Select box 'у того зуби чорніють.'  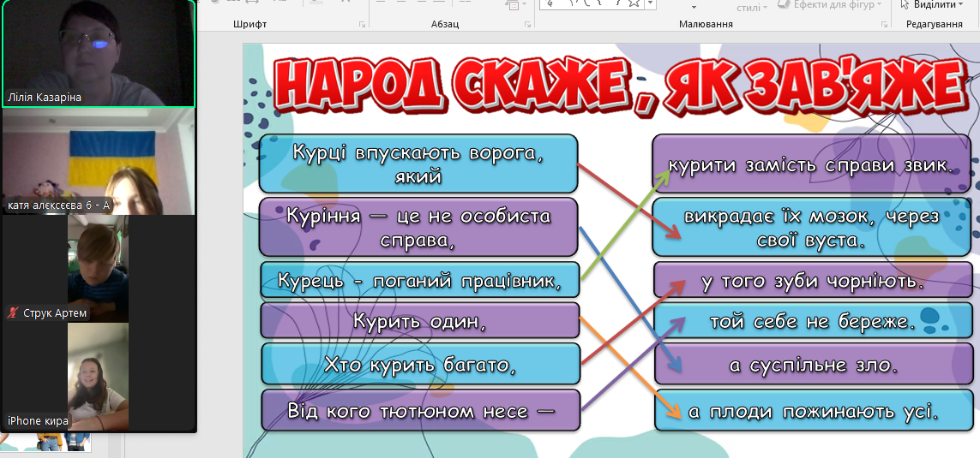pos(813,280)
